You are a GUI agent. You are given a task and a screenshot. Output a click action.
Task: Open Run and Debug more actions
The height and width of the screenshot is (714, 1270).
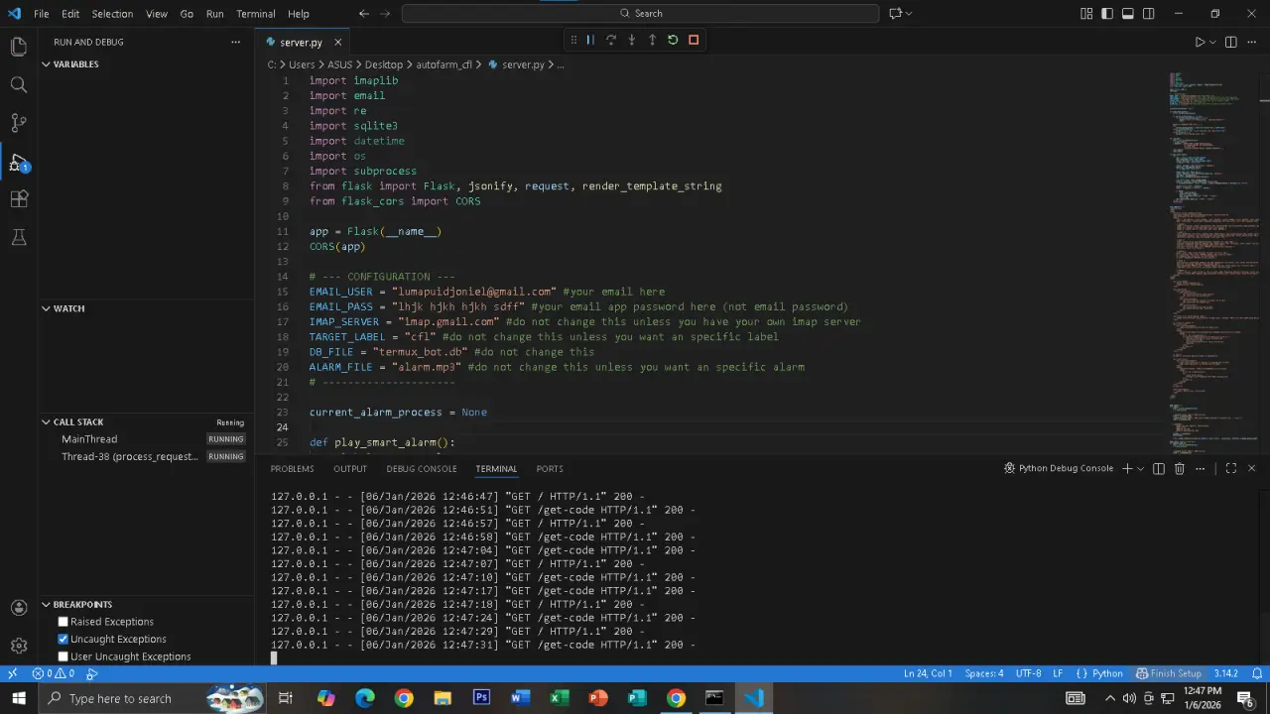(x=235, y=42)
